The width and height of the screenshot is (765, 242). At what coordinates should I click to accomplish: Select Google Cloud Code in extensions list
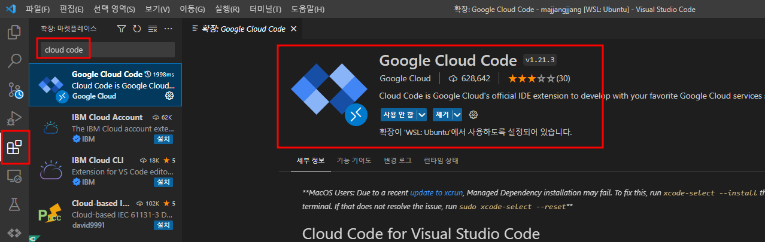(x=105, y=85)
